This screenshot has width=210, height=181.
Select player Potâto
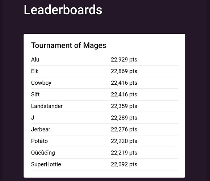[x=39, y=141]
